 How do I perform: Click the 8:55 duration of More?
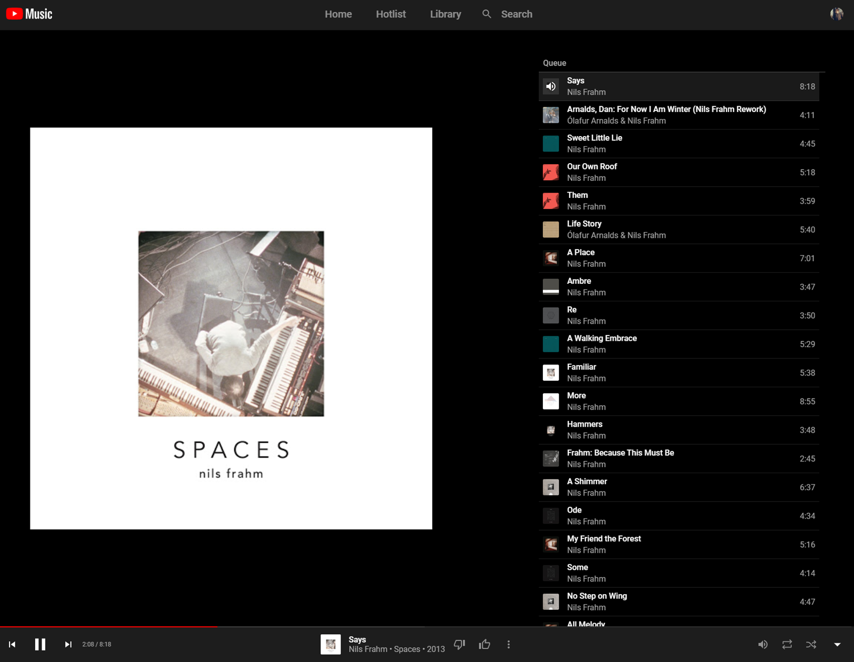click(807, 401)
